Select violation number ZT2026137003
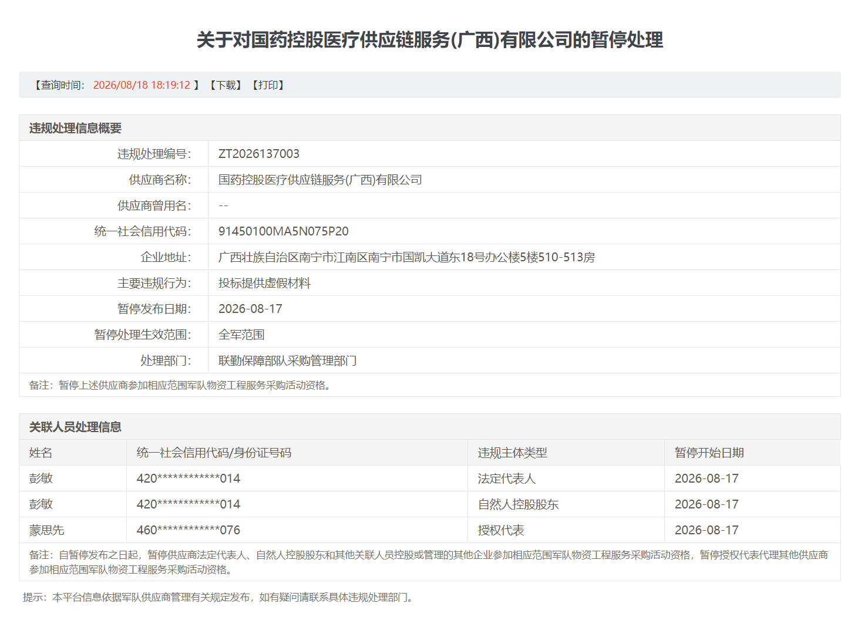The width and height of the screenshot is (861, 620). coord(259,154)
